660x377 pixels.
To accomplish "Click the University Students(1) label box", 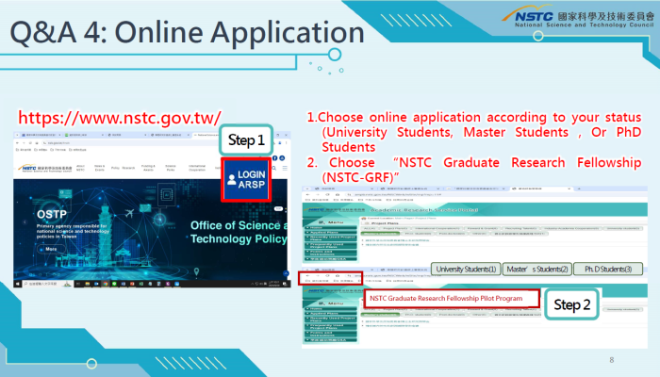I will (466, 269).
